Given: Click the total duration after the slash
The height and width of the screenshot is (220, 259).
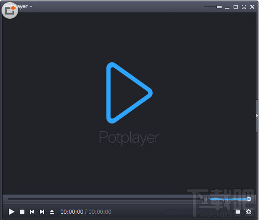Looking at the screenshot, I should point(100,212).
